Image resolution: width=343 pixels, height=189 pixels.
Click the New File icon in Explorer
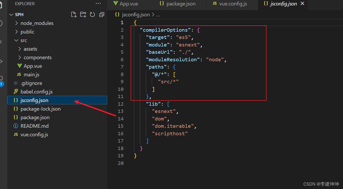point(74,15)
